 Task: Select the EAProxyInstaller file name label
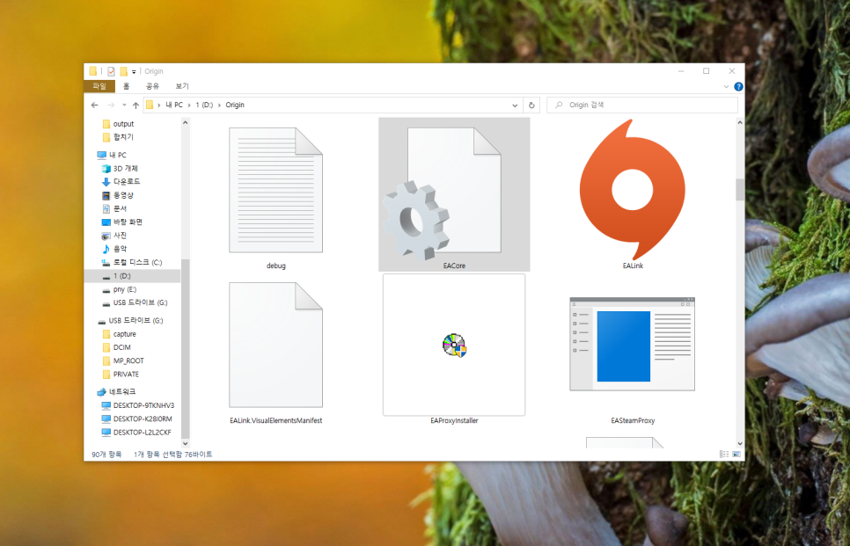point(454,420)
